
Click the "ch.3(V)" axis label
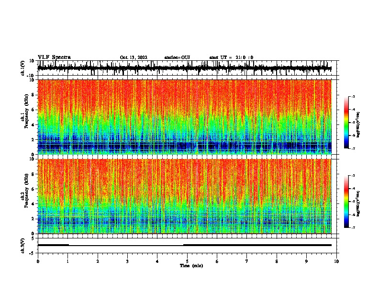click(23, 246)
